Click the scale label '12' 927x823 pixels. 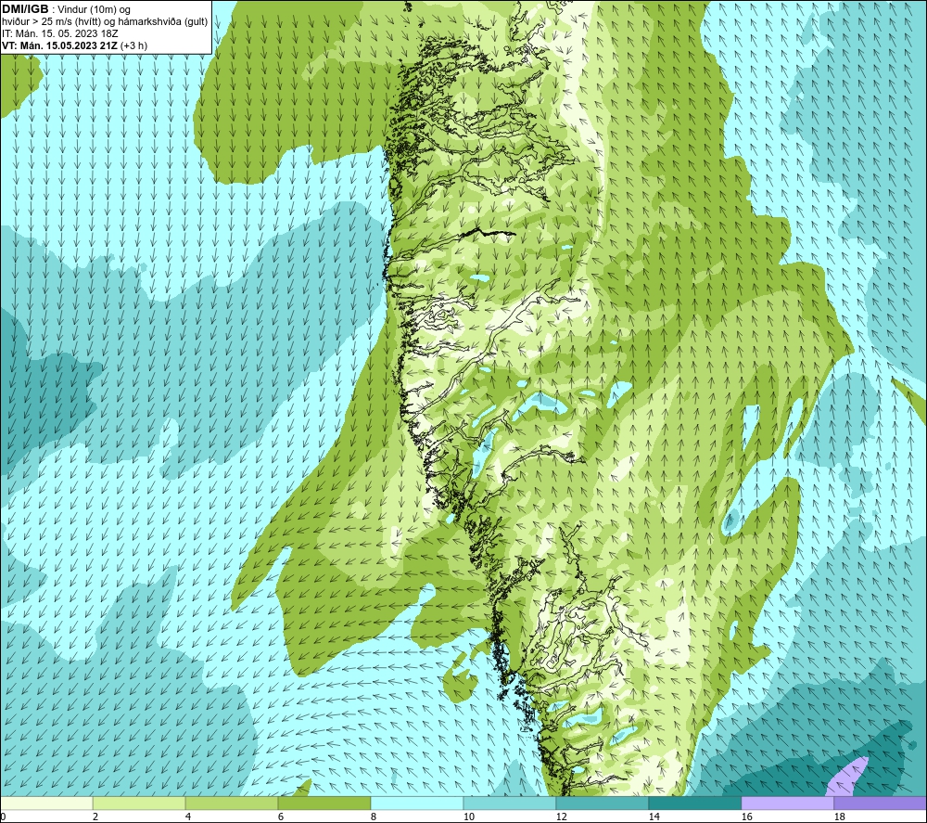point(561,817)
